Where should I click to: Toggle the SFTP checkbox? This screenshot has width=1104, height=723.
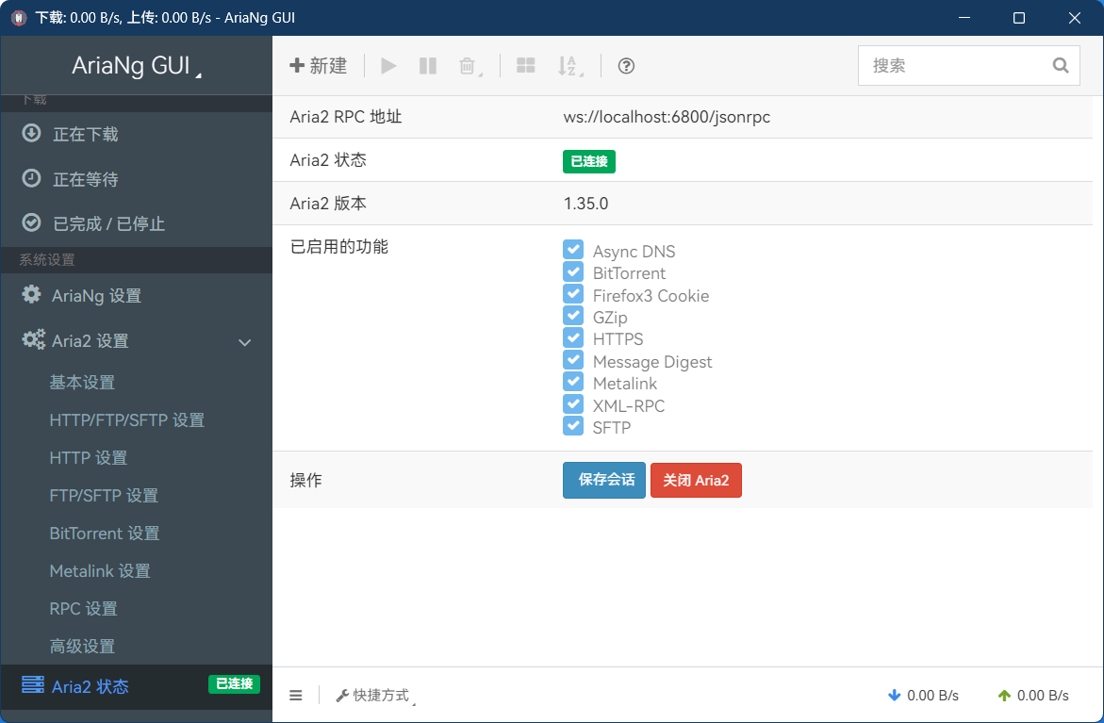tap(573, 425)
